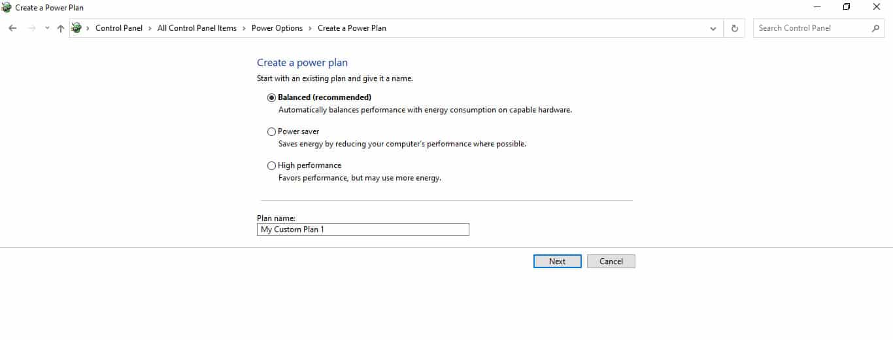This screenshot has height=340, width=893.
Task: Select the Balanced (recommended) plan
Action: (x=271, y=97)
